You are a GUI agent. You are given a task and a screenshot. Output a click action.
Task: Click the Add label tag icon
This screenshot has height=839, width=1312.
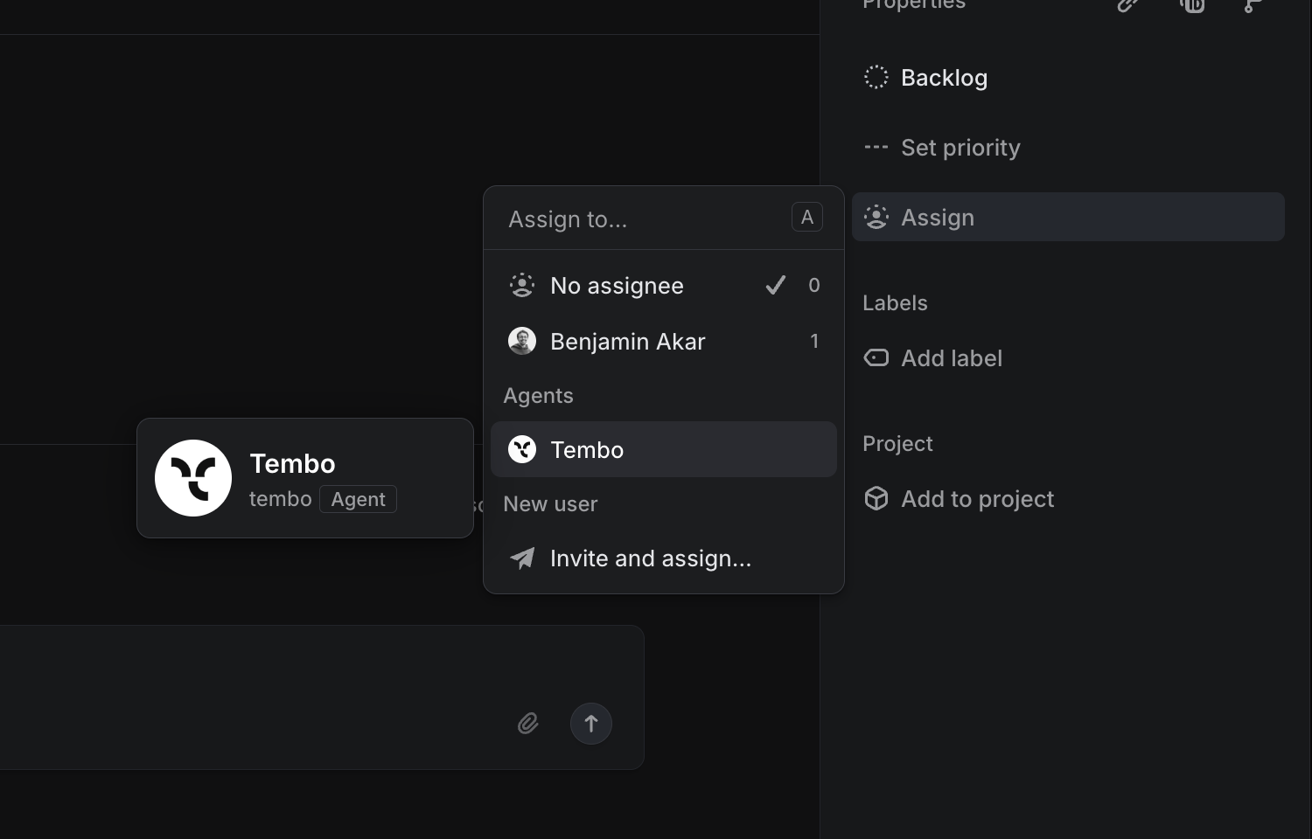click(876, 357)
